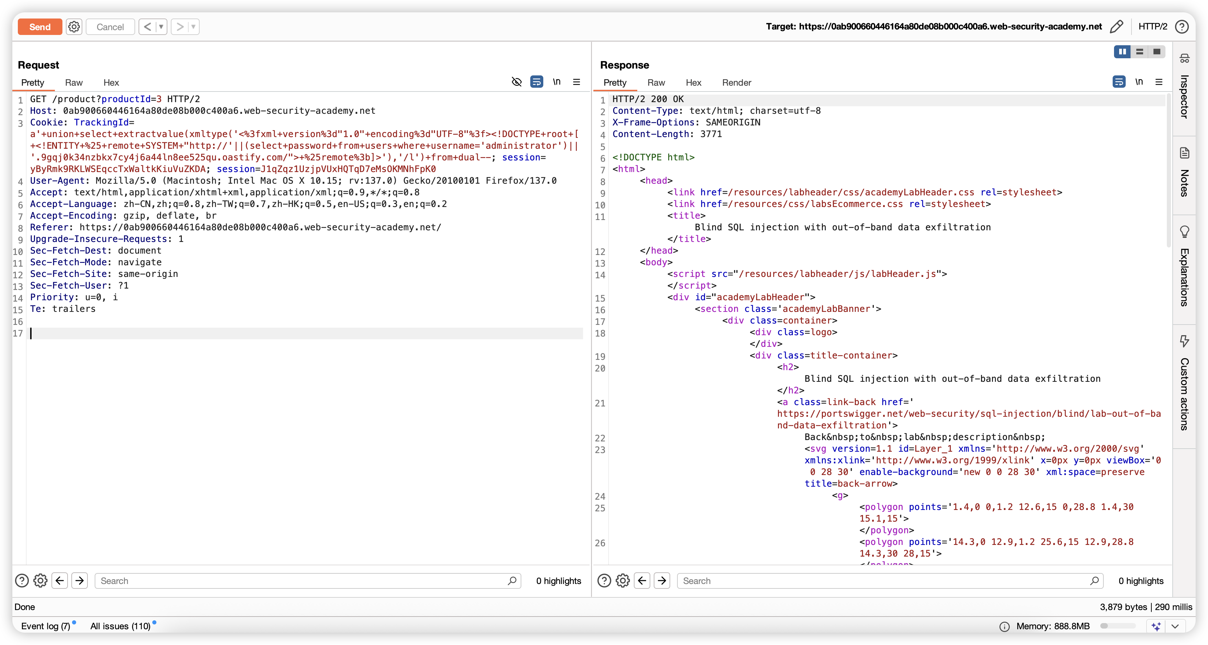Viewport: 1208px width, 645px height.
Task: Toggle show newline characters in Response panel
Action: 1139,82
